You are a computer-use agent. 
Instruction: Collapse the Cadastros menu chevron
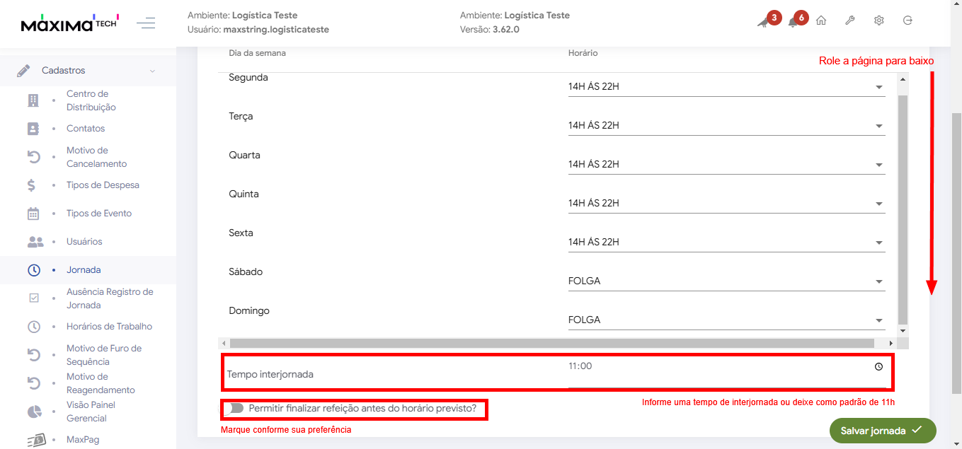click(x=152, y=71)
